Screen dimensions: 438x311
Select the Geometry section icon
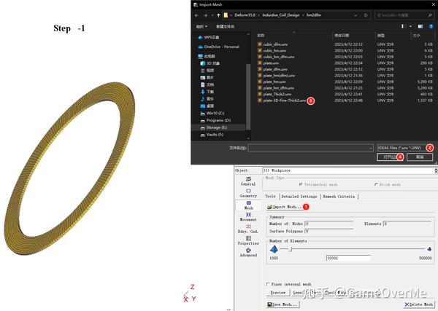click(248, 191)
